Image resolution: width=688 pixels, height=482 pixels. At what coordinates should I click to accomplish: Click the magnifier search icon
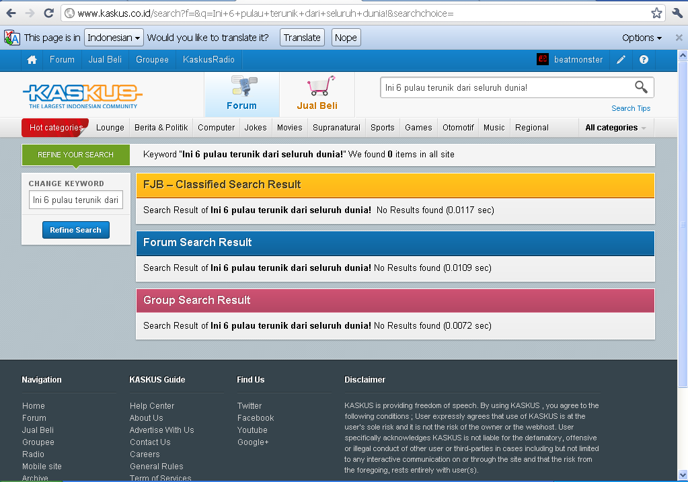641,87
